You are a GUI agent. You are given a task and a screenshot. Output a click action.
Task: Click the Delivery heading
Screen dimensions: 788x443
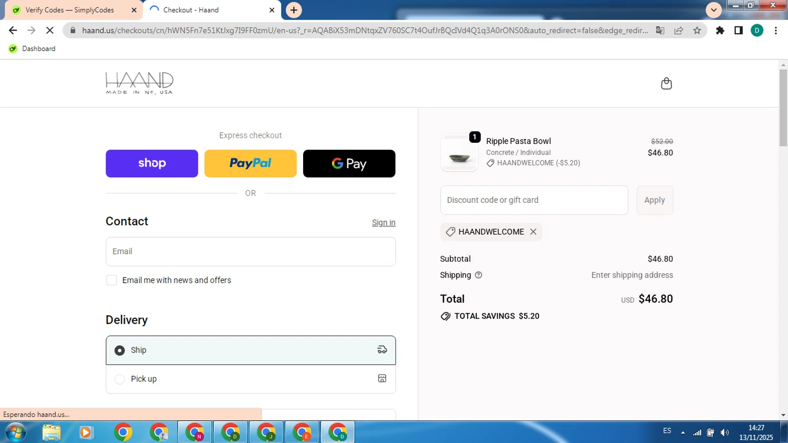127,320
